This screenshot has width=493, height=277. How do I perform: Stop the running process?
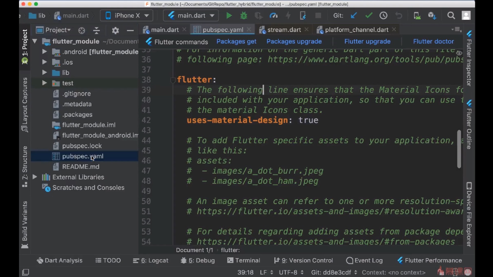click(318, 16)
